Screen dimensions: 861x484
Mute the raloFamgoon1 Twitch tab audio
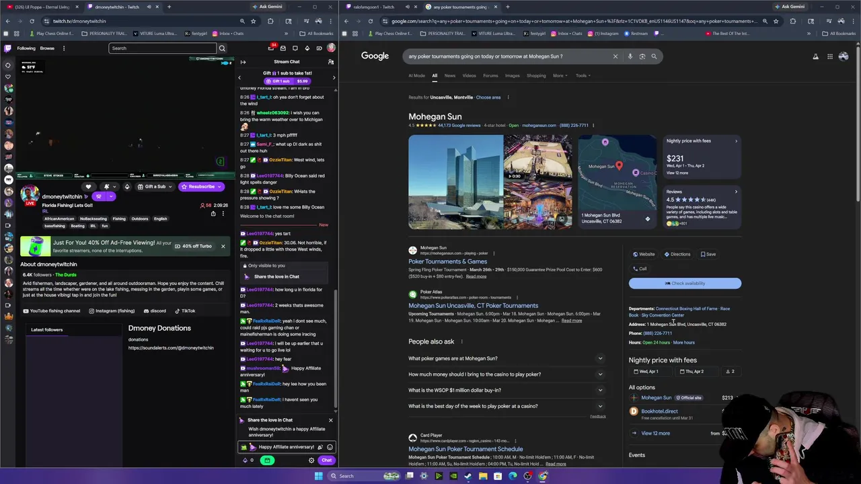(407, 7)
